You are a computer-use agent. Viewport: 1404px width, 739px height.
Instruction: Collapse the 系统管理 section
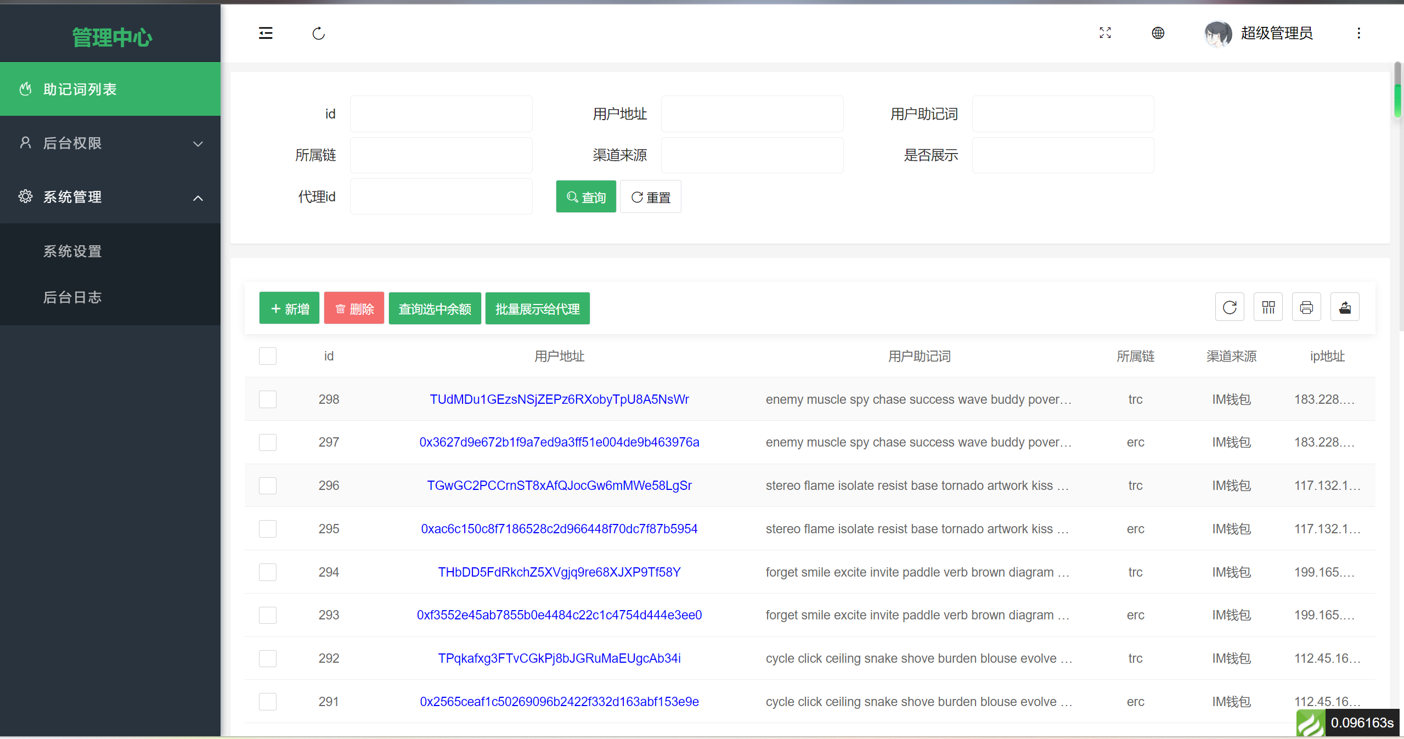click(x=110, y=196)
